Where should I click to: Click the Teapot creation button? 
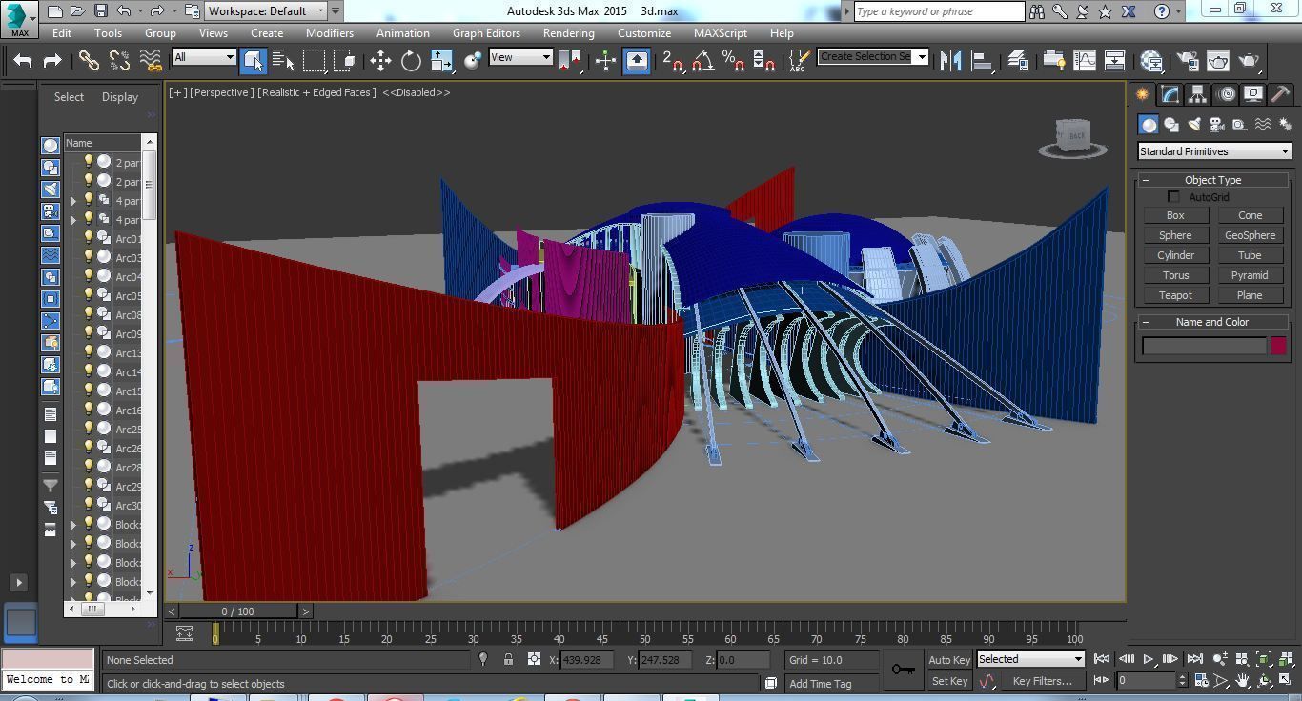(1175, 295)
